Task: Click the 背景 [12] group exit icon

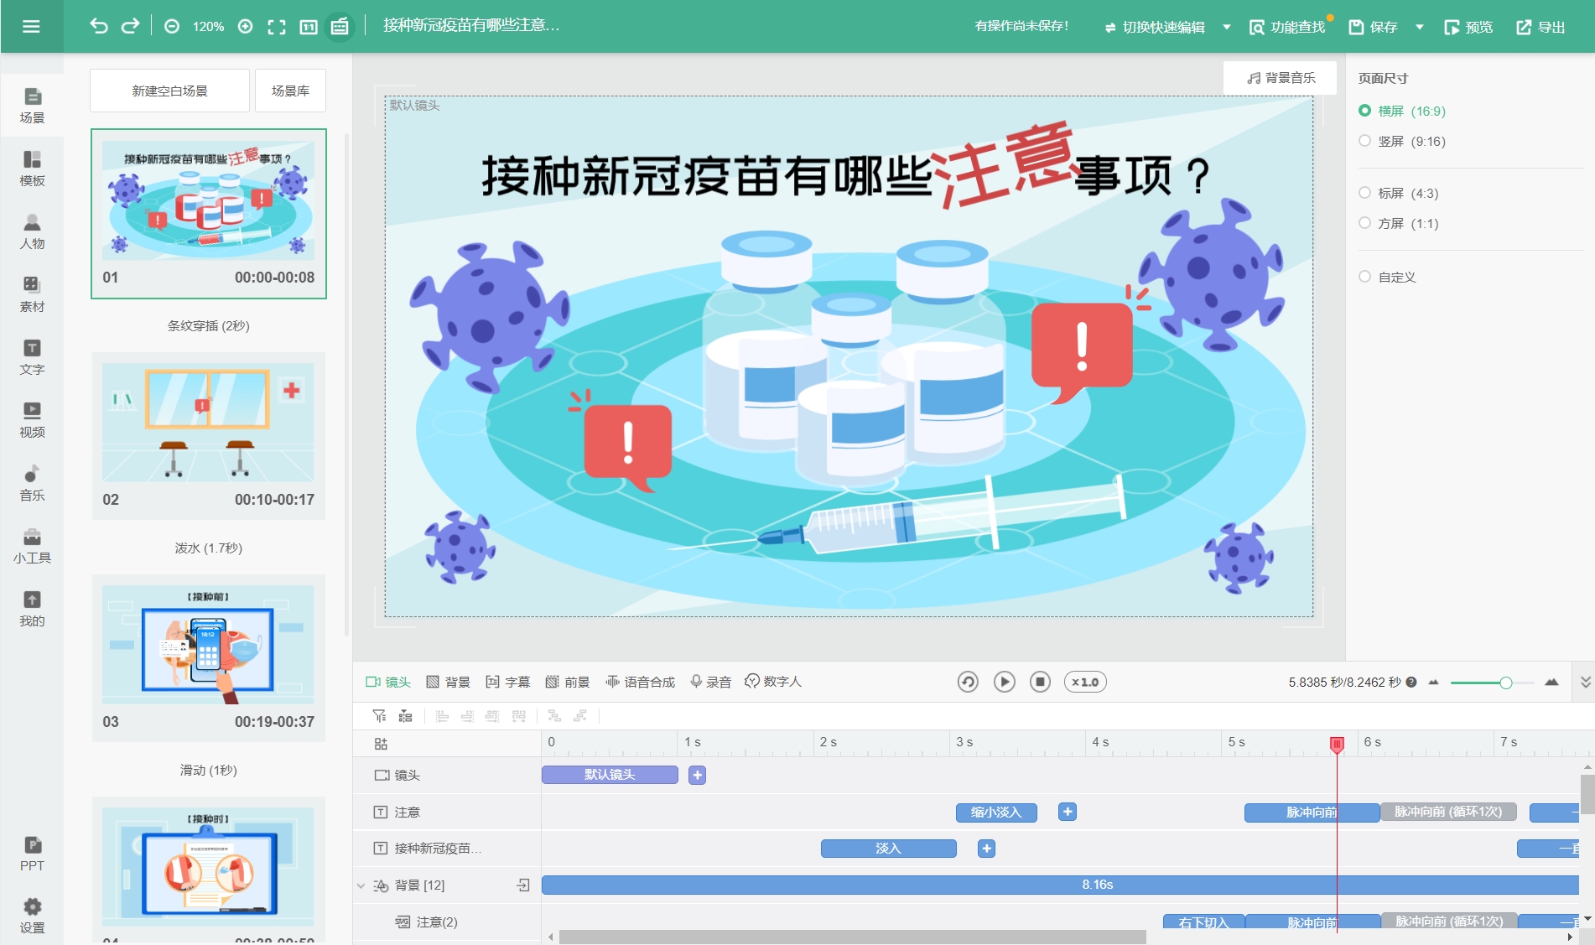Action: pos(523,885)
